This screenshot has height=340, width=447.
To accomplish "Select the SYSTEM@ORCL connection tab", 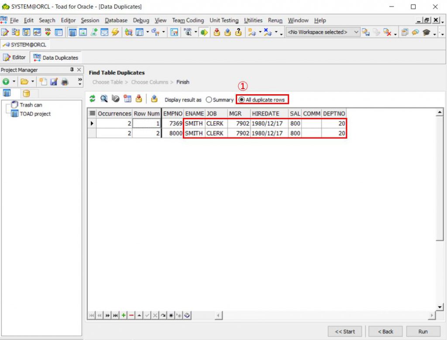I will coord(24,45).
